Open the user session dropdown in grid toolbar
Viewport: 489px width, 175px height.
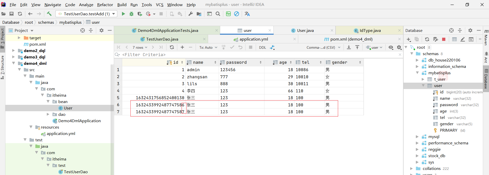(x=374, y=47)
